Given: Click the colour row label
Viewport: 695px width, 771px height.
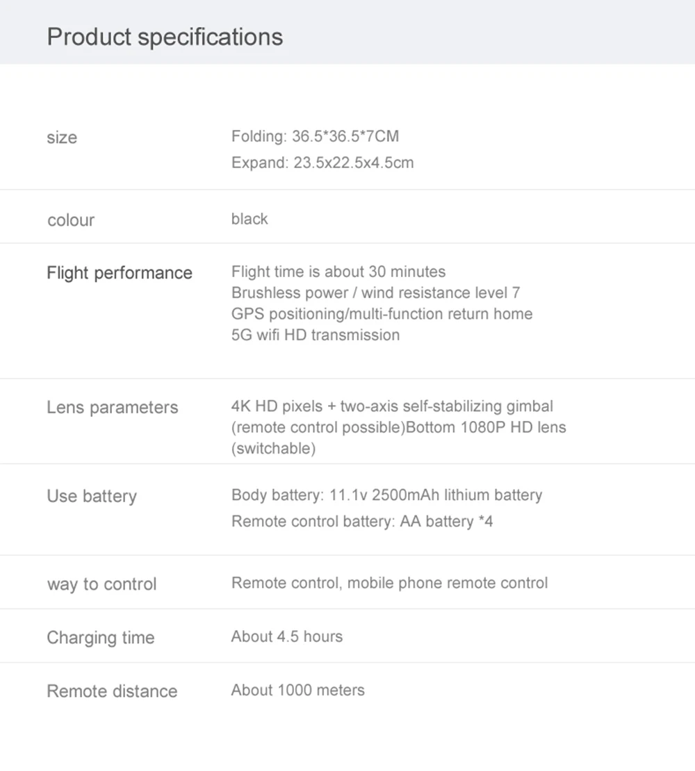Looking at the screenshot, I should [x=70, y=220].
